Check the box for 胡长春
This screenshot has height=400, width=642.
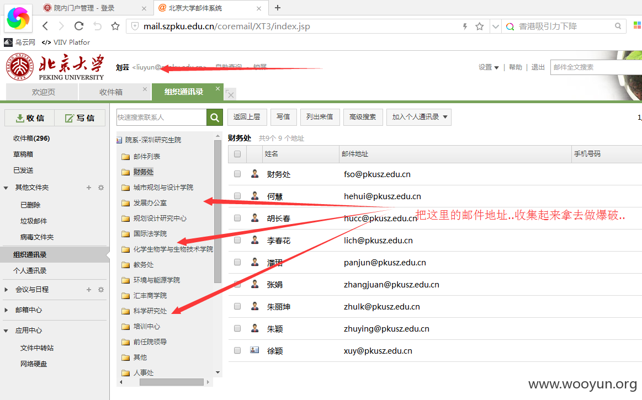point(237,218)
